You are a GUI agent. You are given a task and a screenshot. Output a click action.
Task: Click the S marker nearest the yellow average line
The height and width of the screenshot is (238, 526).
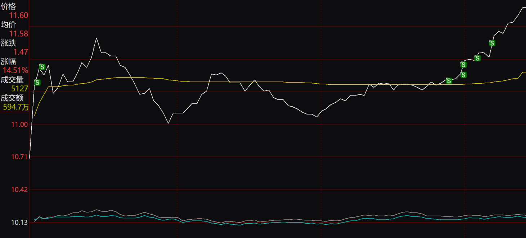point(449,81)
